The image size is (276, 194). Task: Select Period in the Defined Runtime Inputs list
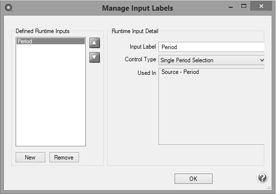51,41
